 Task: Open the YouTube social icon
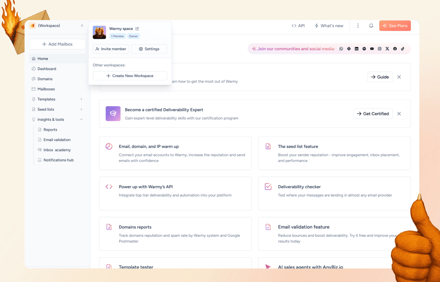[x=372, y=49]
